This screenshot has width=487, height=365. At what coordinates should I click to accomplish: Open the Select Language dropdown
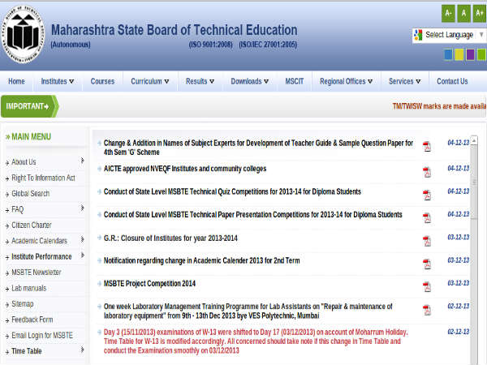[x=449, y=35]
